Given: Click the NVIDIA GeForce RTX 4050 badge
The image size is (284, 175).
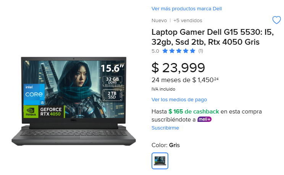Looking at the screenshot, I should [x=44, y=112].
